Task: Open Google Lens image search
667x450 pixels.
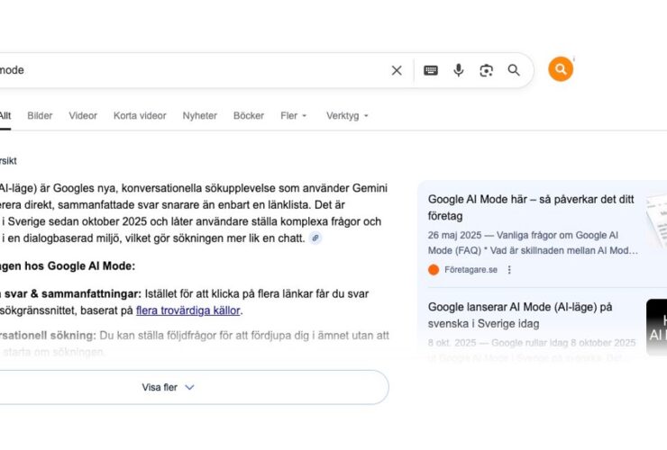Action: pos(487,70)
